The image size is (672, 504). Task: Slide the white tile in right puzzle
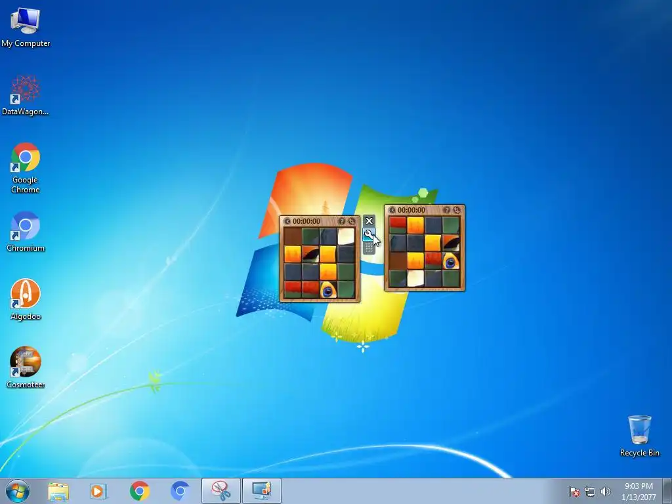[x=415, y=278]
